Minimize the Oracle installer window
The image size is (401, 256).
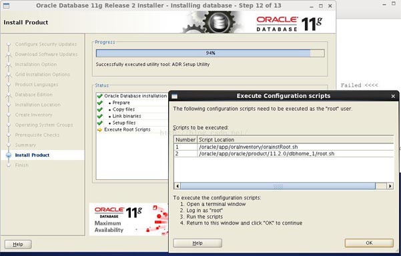coord(311,6)
